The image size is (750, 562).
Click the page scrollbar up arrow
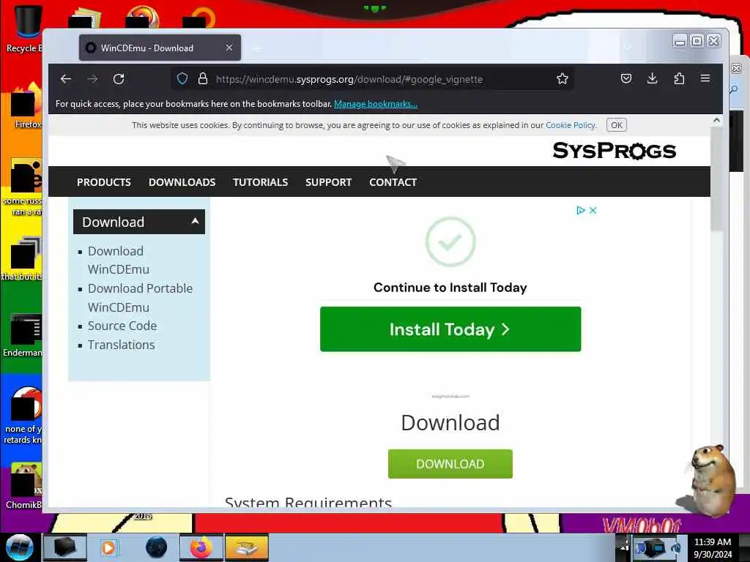pos(716,121)
